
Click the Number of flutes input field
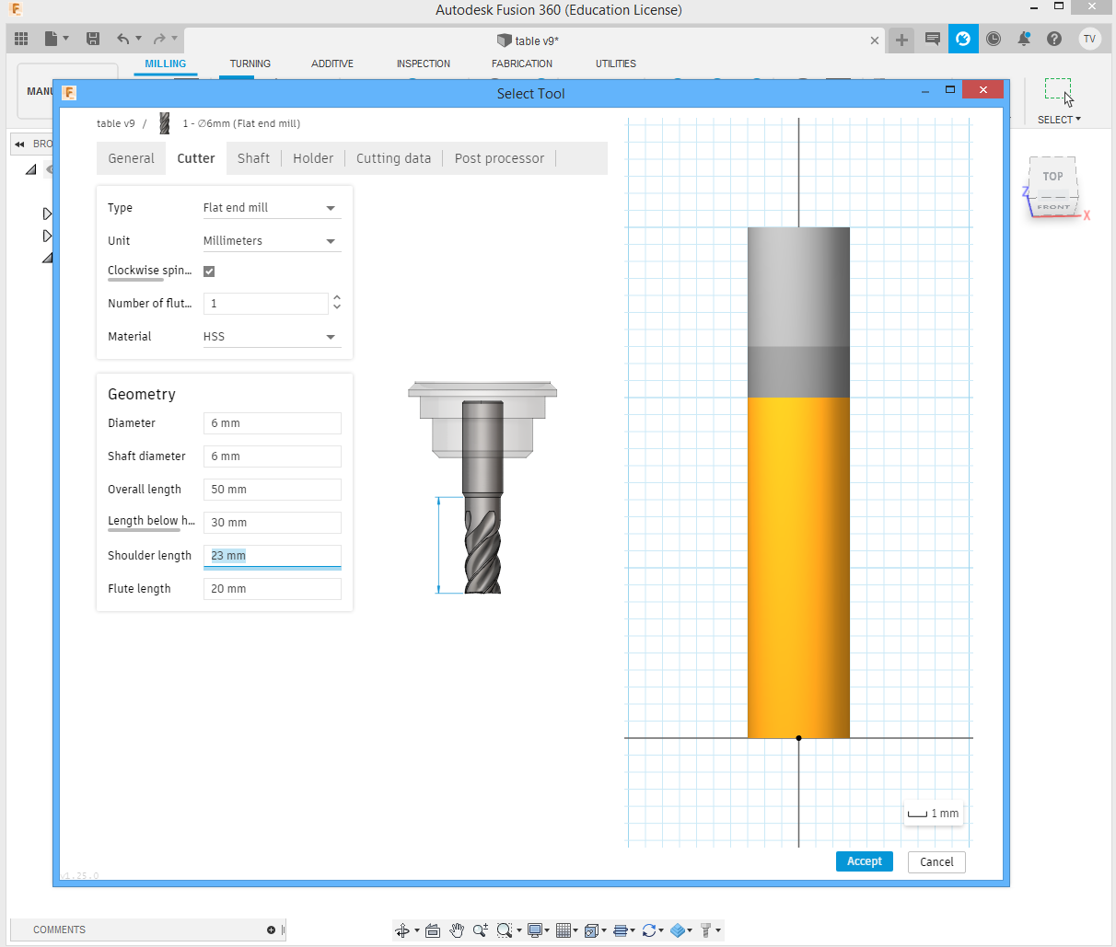265,304
